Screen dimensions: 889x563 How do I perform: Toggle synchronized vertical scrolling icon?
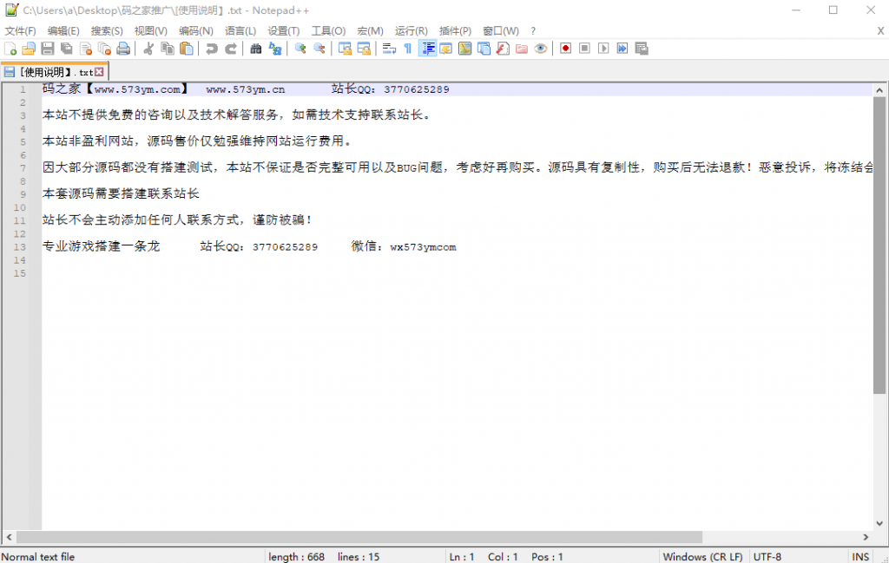(345, 49)
